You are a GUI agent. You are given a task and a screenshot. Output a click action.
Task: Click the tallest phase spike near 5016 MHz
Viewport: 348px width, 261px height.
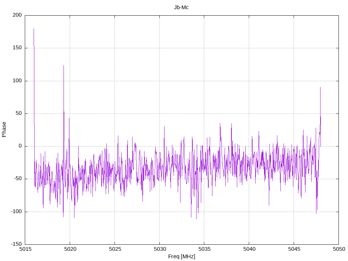[x=34, y=29]
